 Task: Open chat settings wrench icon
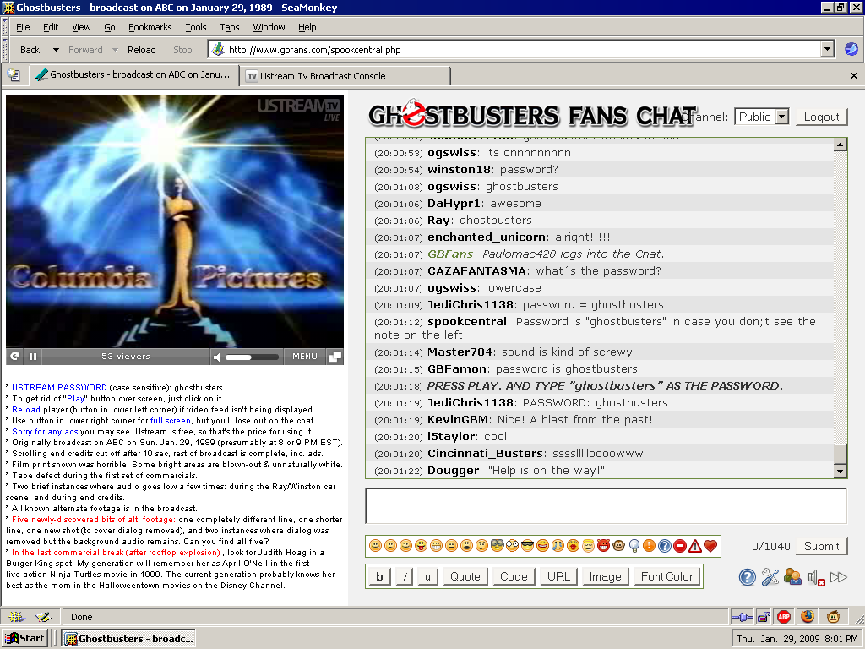[x=770, y=577]
